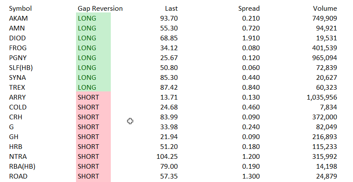This screenshot has width=353, height=182.
Task: Click ARRY volume cell 1,035,956
Action: 319,97
